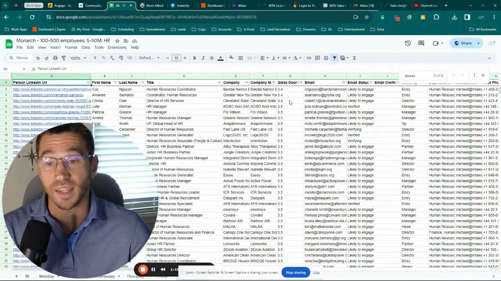Toggle the filter funnel in the toolbar
Image resolution: width=501 pixels, height=281 pixels.
pyautogui.click(x=335, y=58)
